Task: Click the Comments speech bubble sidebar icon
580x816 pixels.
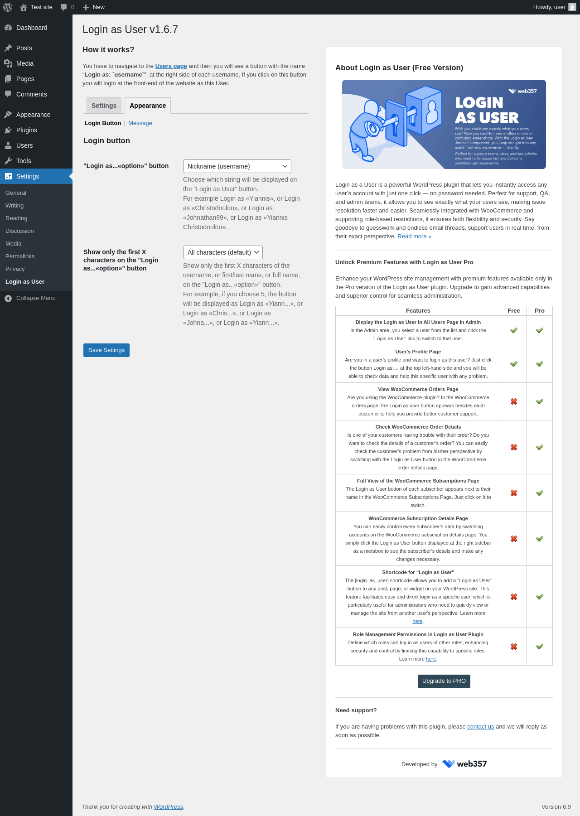Action: point(8,94)
